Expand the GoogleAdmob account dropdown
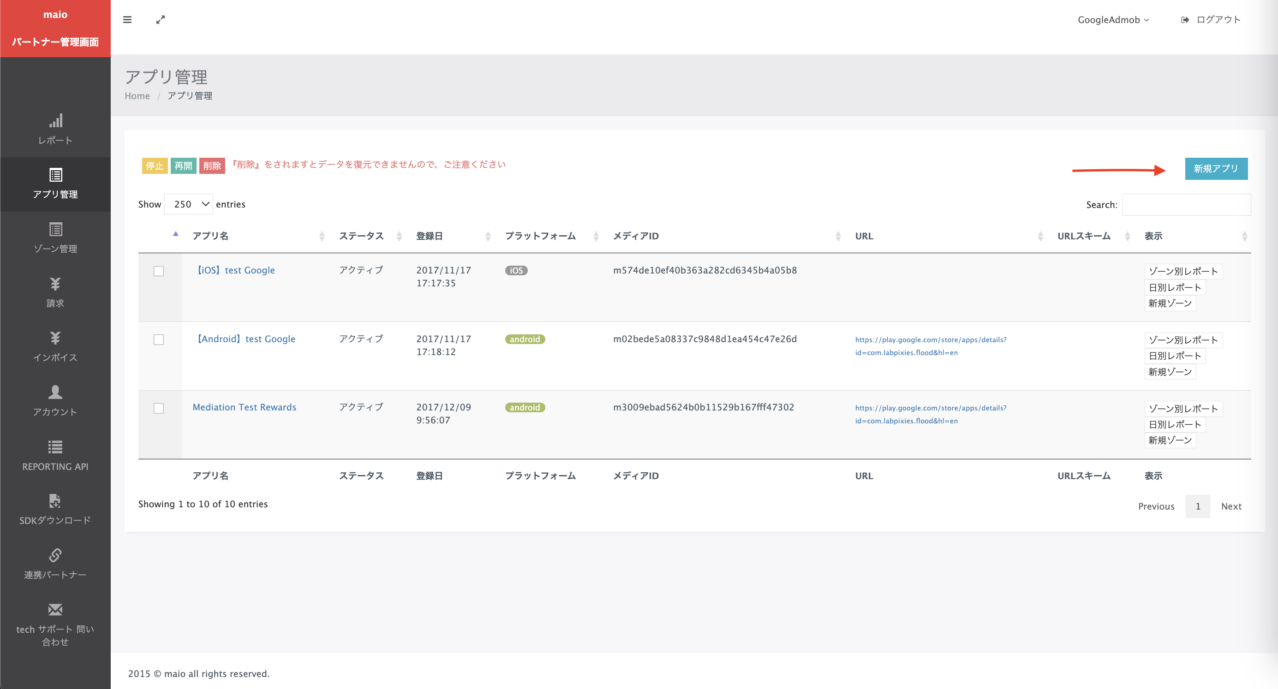The width and height of the screenshot is (1278, 689). point(1113,20)
